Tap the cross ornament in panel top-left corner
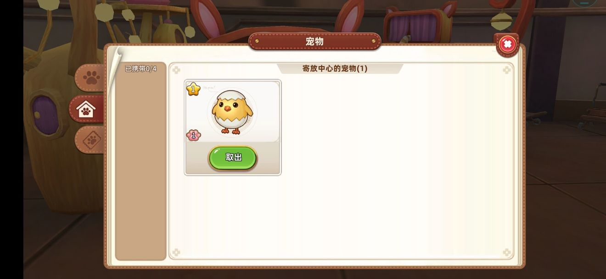Viewport: 606px width, 279px height. (176, 70)
